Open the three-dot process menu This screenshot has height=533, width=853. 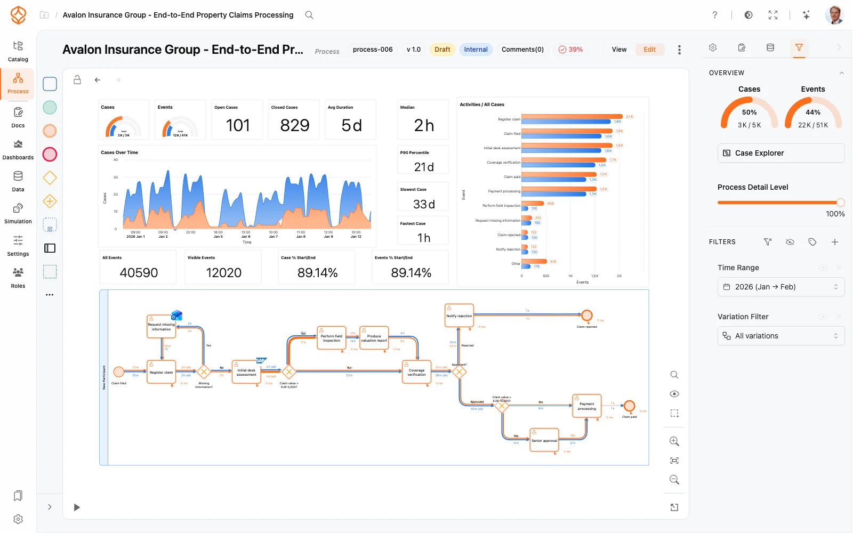(x=679, y=50)
